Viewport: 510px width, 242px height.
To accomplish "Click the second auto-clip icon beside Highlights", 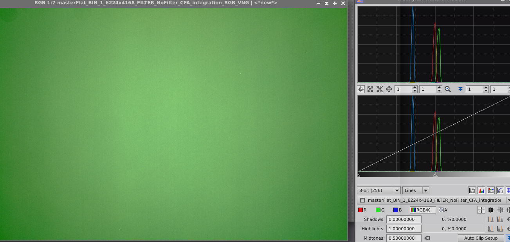I will point(500,229).
